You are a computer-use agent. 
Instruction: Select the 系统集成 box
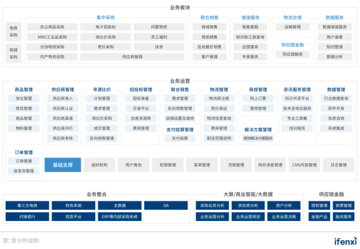point(336,128)
